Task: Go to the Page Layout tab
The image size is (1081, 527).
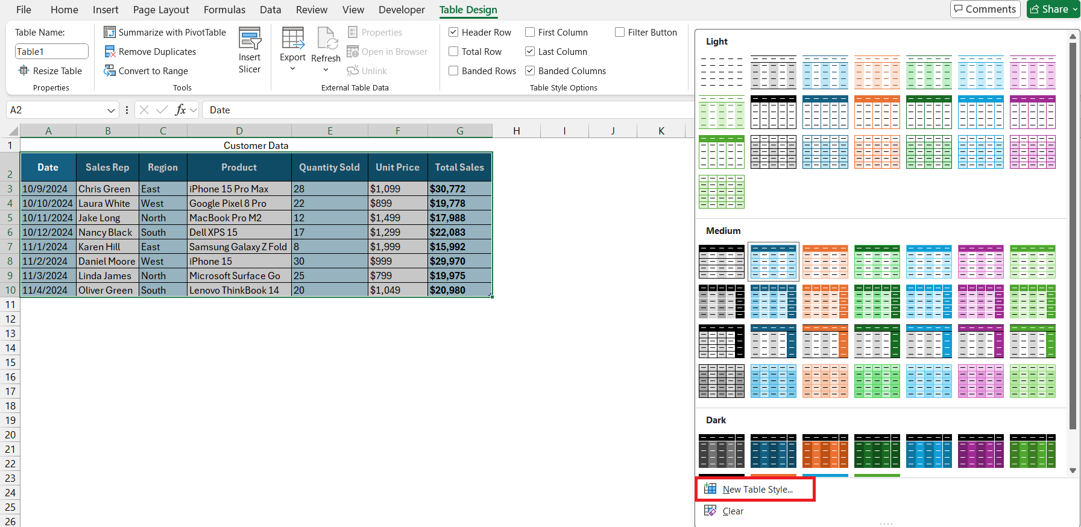Action: point(161,10)
